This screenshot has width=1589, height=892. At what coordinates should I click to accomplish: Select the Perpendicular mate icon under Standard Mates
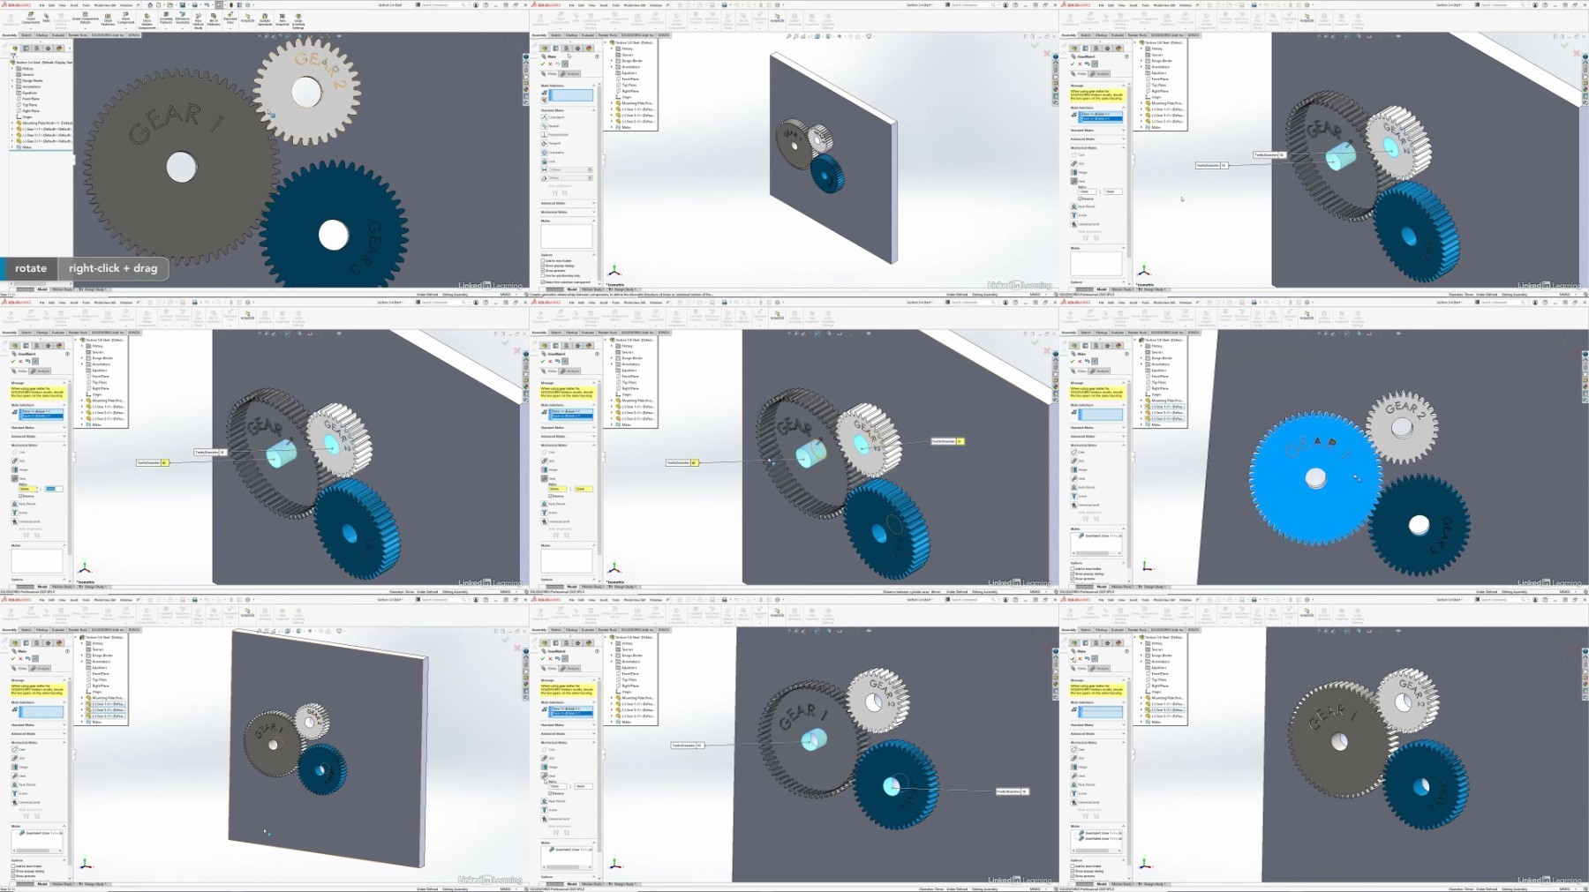coord(545,134)
